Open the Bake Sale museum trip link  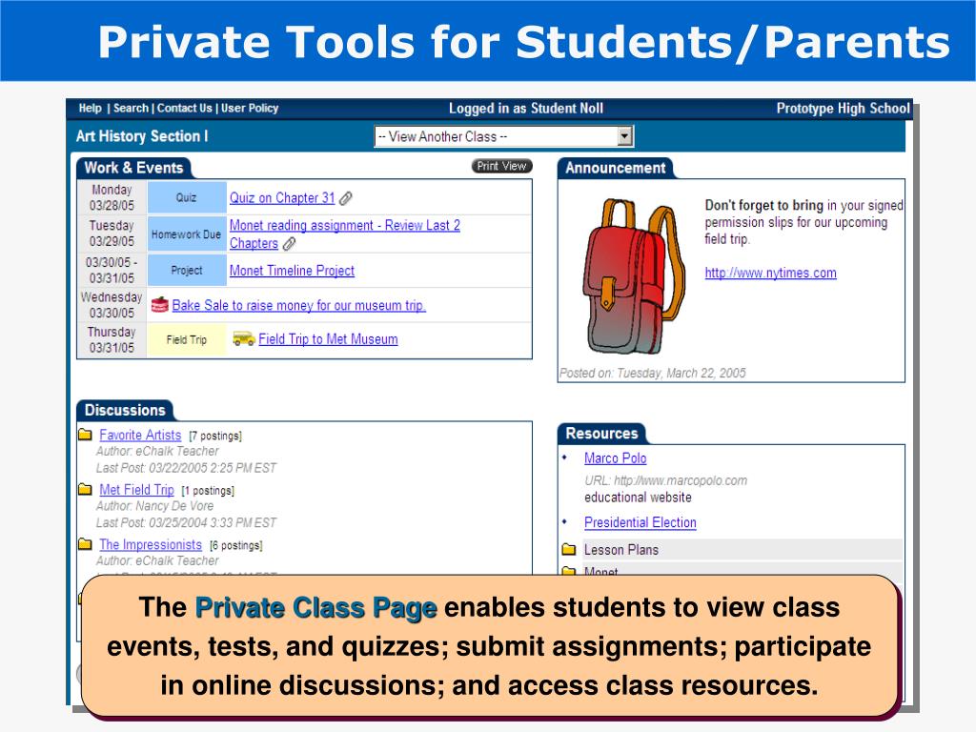298,306
